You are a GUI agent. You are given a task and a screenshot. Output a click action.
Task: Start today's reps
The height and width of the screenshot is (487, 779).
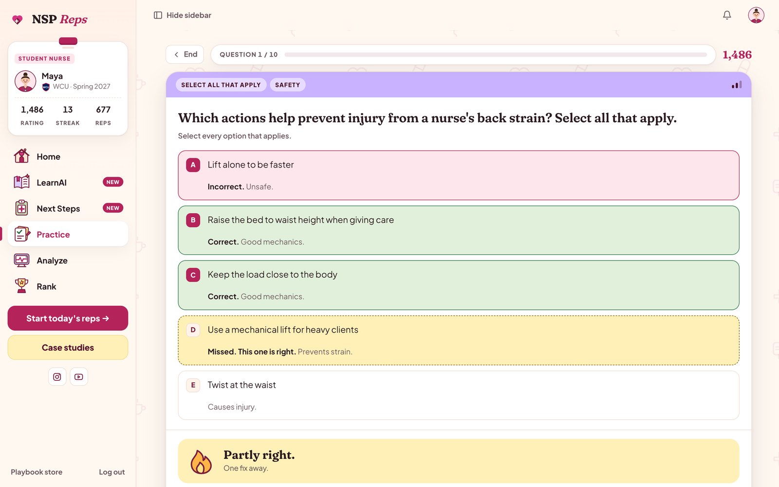68,318
